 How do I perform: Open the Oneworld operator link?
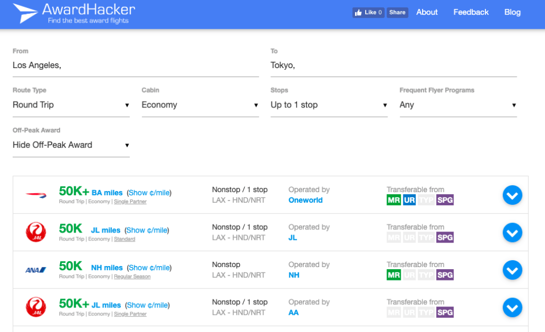(305, 201)
